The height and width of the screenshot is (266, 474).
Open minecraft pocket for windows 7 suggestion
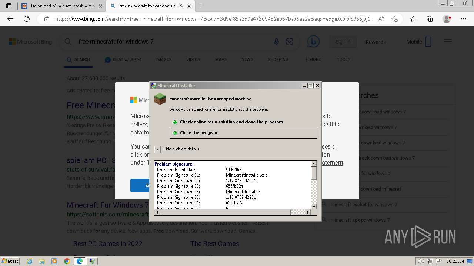click(x=364, y=204)
